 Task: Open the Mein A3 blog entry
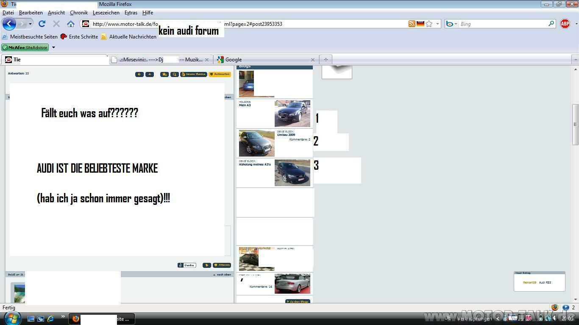coord(245,105)
